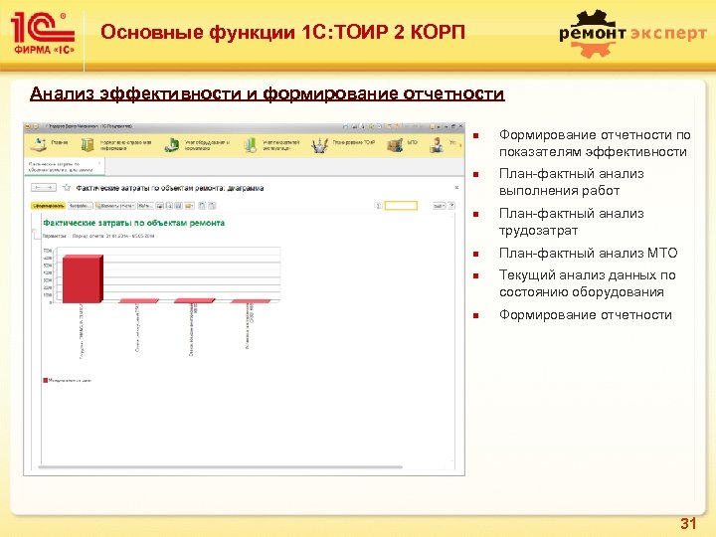Switch to the Фактические затраты tab
716x537 pixels.
point(64,166)
